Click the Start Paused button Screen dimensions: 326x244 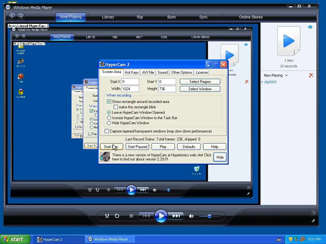(137, 147)
